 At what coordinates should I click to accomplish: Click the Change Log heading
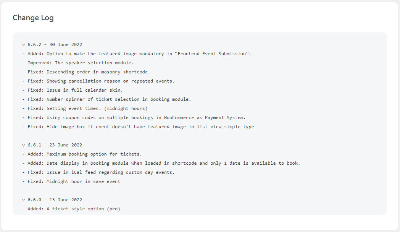pyautogui.click(x=33, y=18)
